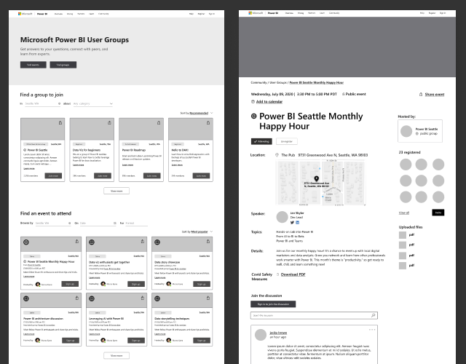Click the event date input field
Viewport: 466px width, 364px height.
92,223
